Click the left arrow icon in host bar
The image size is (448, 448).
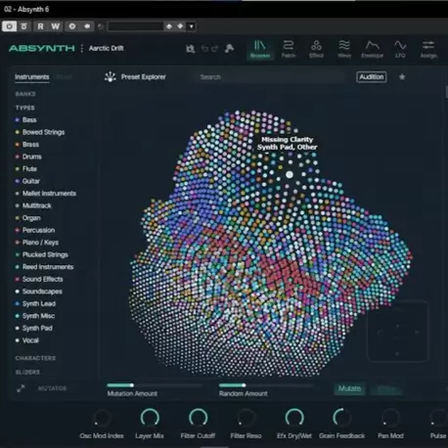point(87,26)
